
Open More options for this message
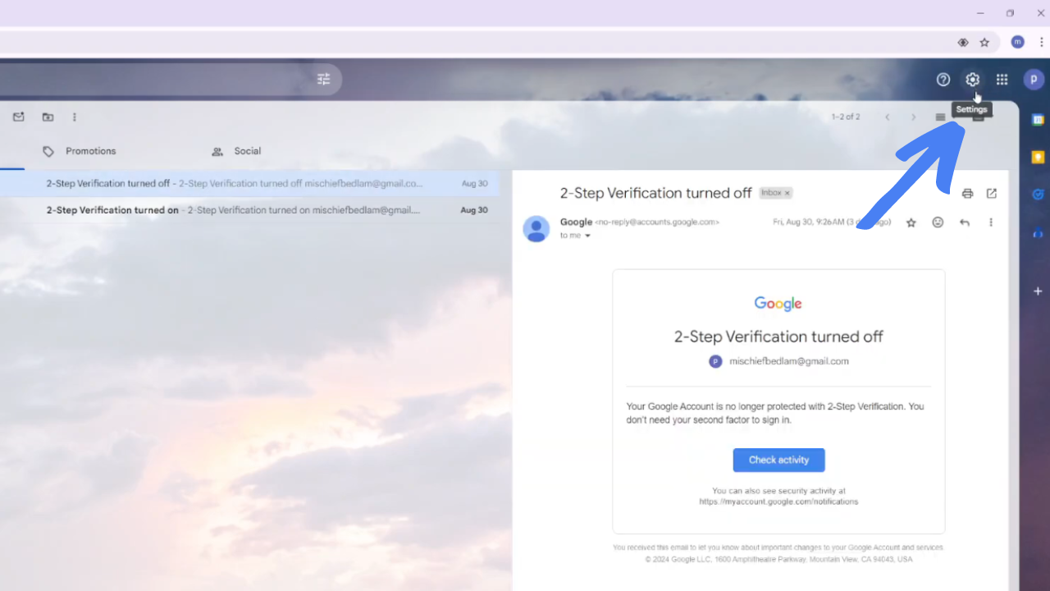[x=991, y=222]
